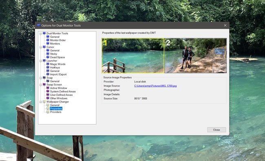Click icon beside General under Dual Monitor Tools

tap(48, 37)
